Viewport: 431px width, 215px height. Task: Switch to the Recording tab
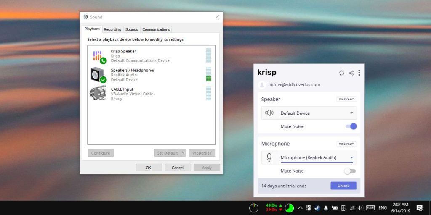tap(112, 29)
